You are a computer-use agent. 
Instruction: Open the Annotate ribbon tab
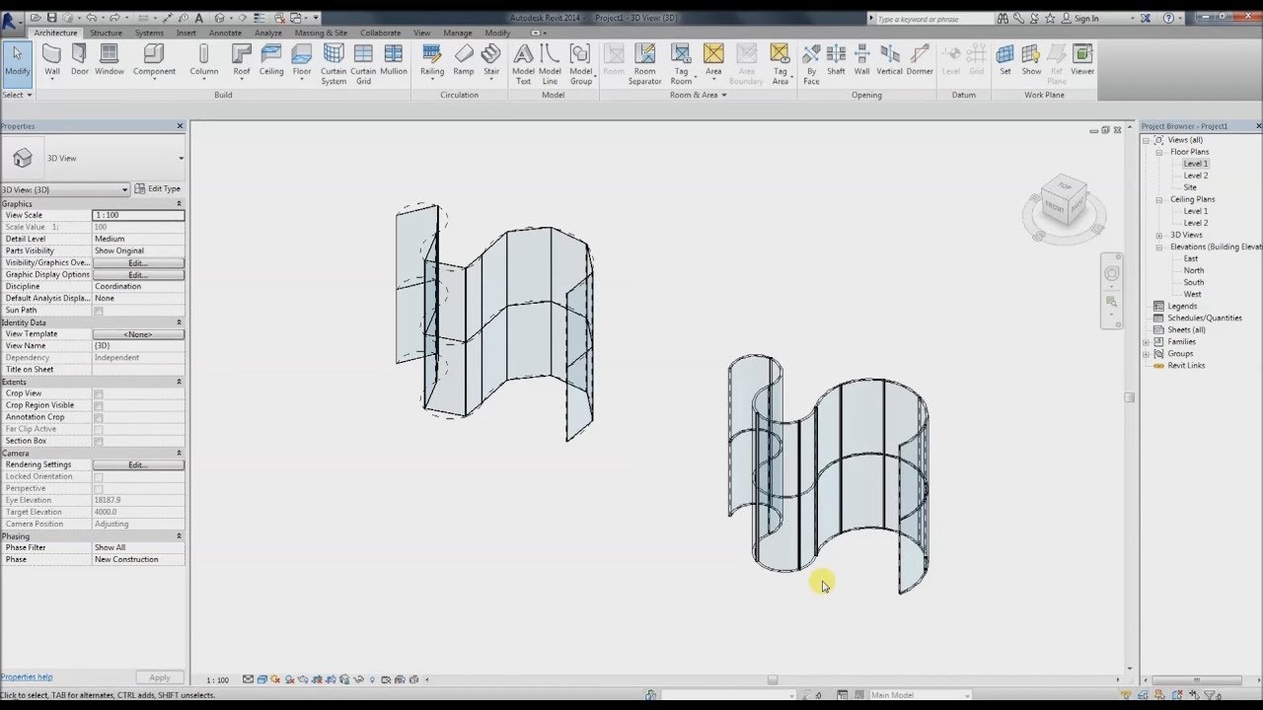pos(225,33)
